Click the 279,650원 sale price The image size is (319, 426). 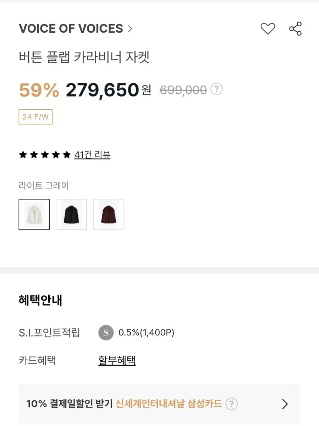point(109,90)
